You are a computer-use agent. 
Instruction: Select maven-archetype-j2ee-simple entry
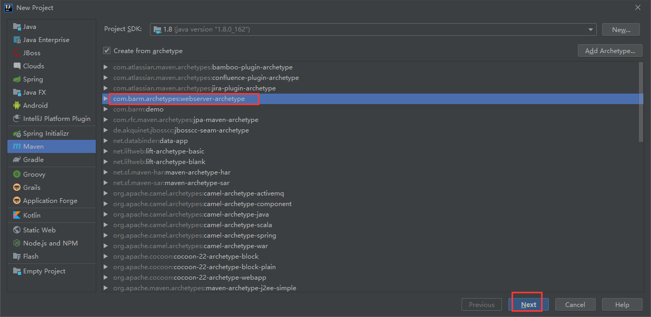[x=373, y=288]
